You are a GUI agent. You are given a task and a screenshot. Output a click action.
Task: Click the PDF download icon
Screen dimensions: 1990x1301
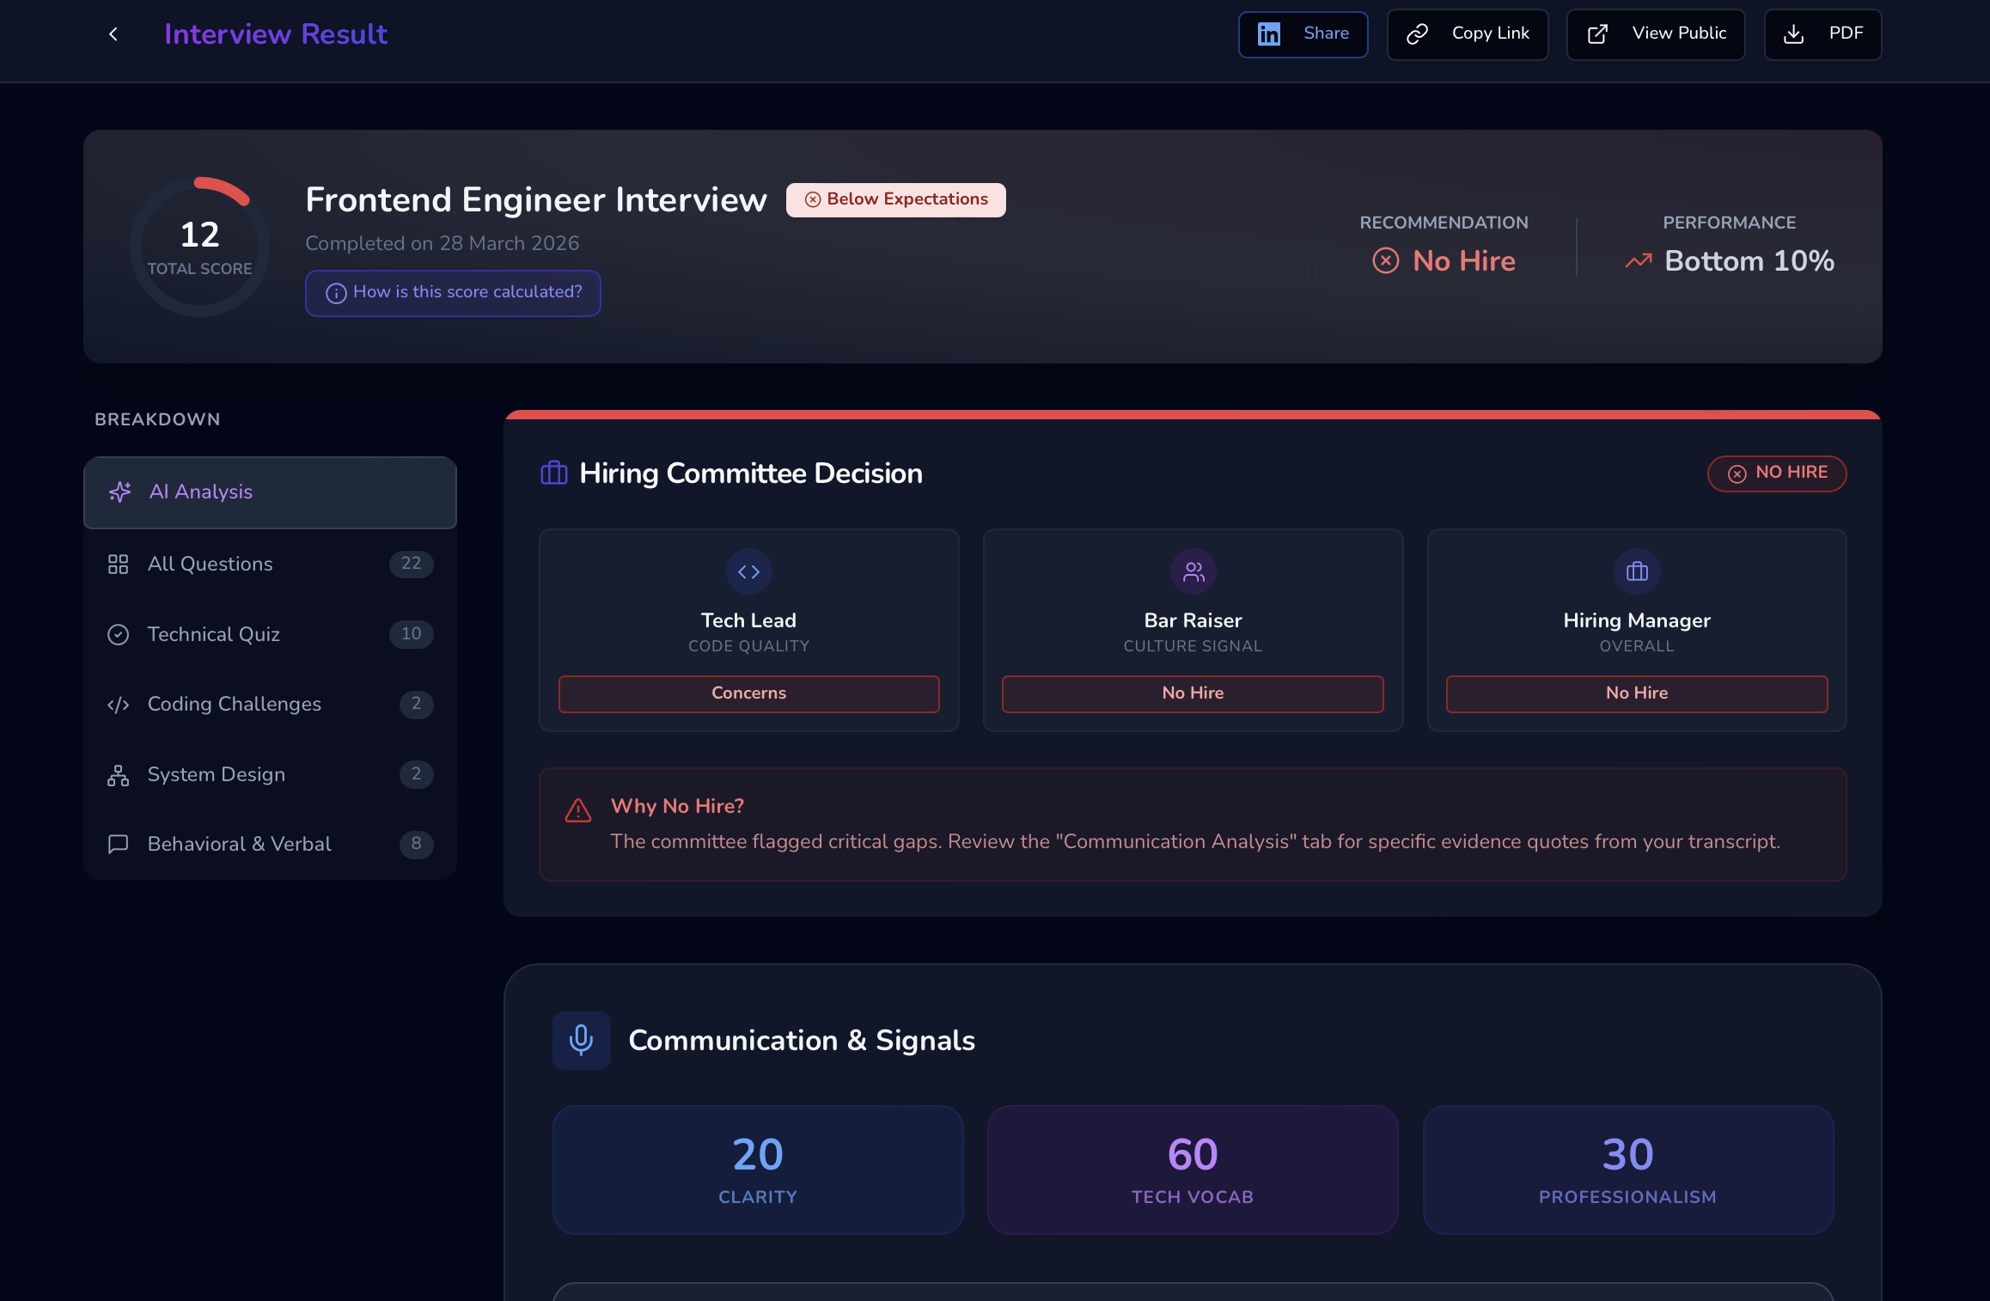coord(1794,34)
